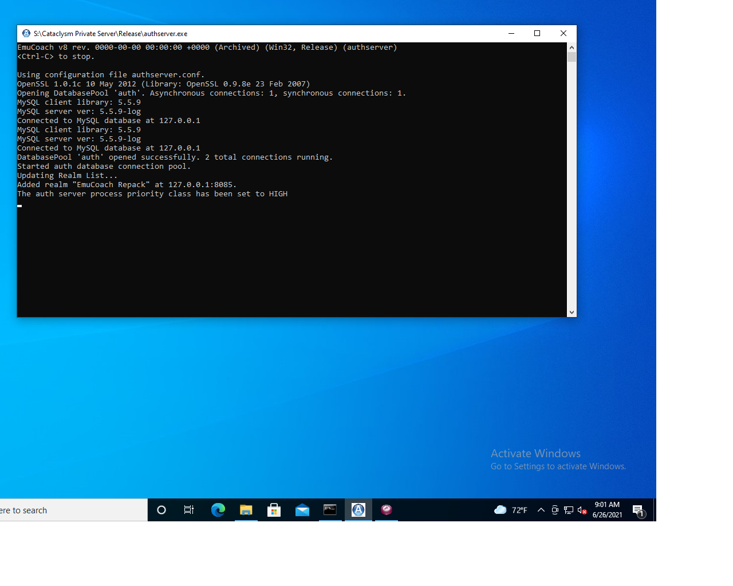Click the line 'Updating Realm List...'

click(x=67, y=176)
